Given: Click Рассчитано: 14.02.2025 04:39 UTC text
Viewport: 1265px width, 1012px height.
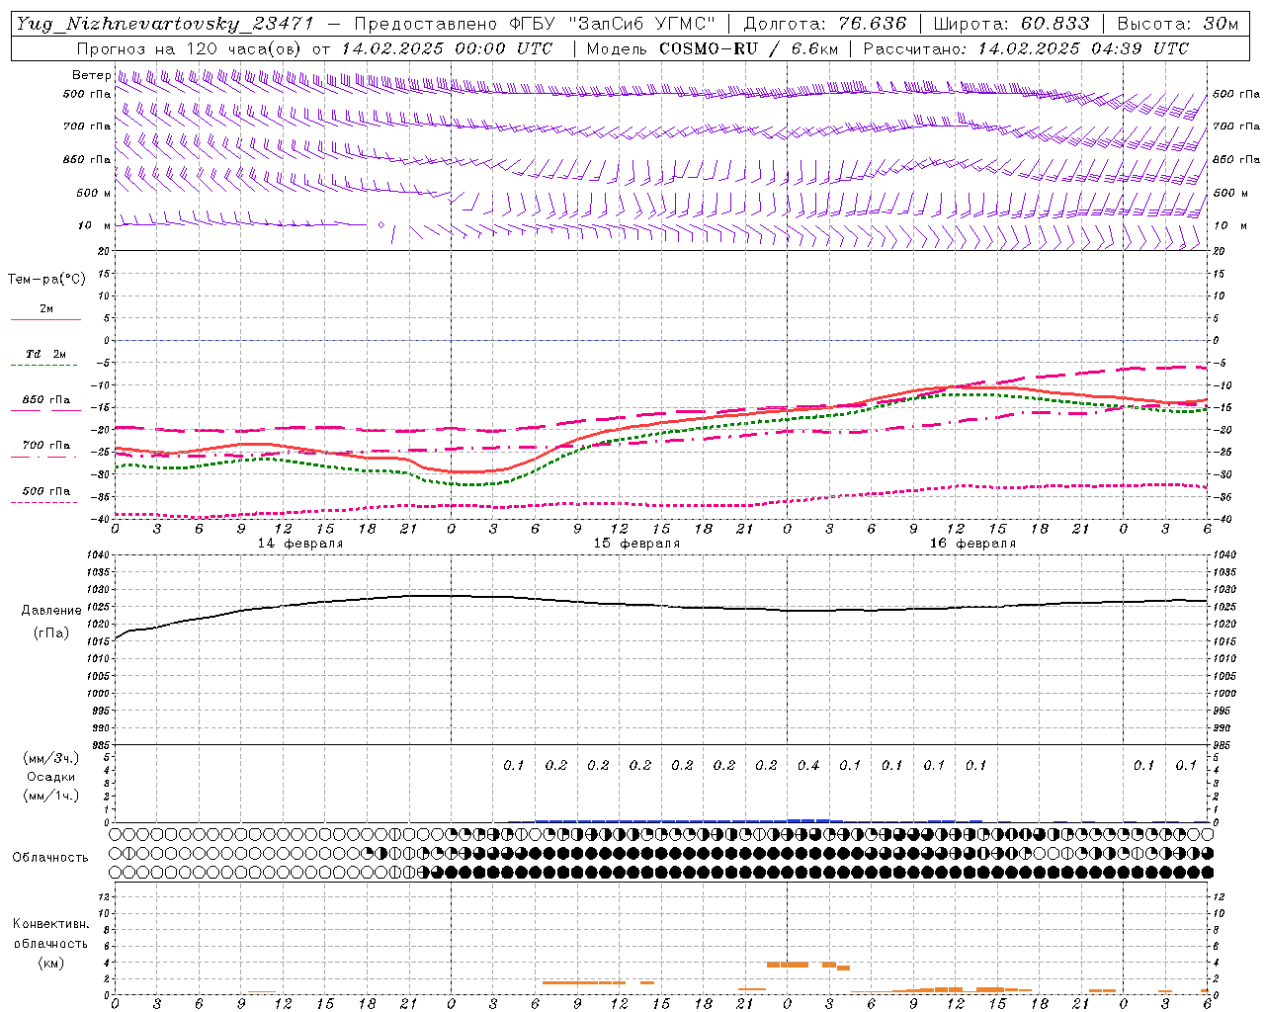Looking at the screenshot, I should (1026, 48).
